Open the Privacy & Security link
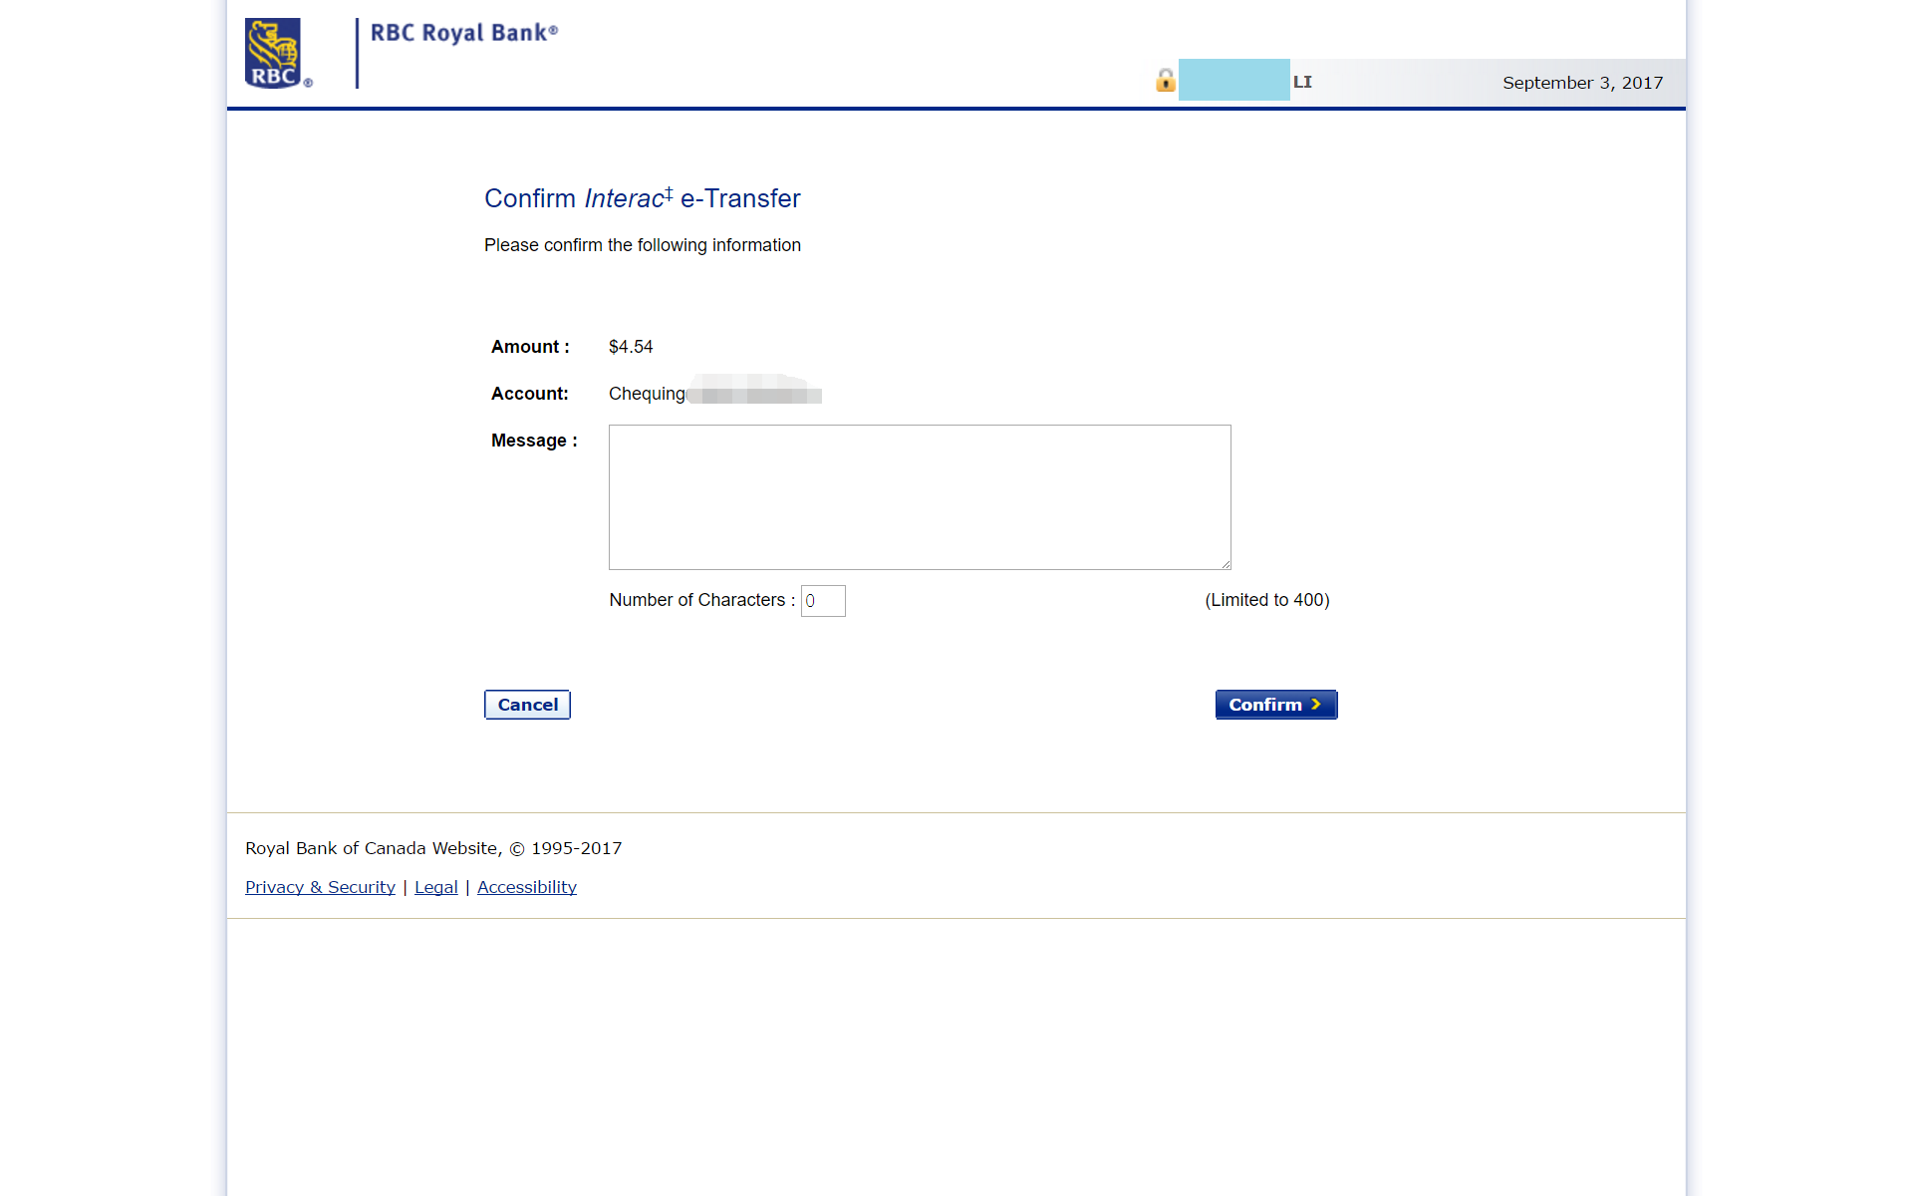 pos(320,887)
